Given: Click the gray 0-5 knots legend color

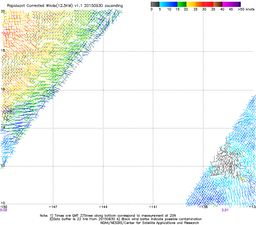Looking at the screenshot, I should 155,4.
